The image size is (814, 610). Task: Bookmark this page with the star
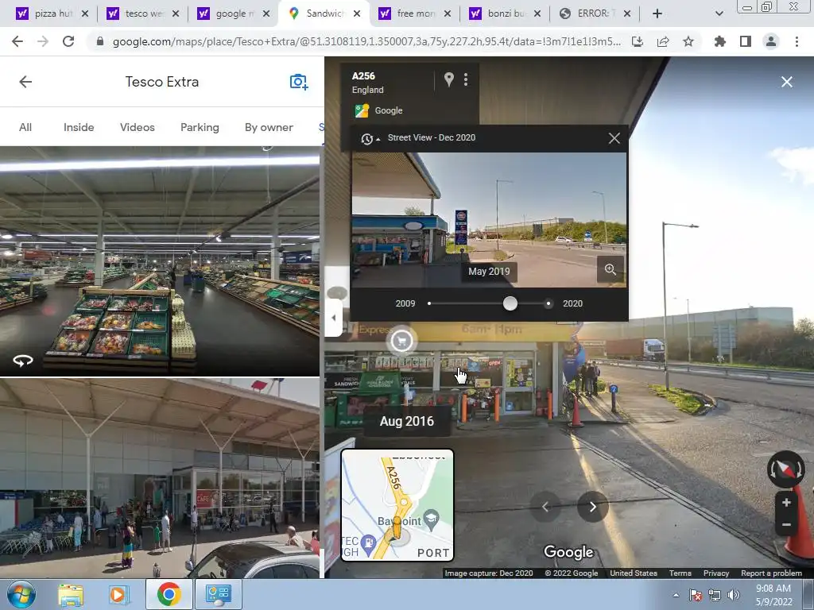click(x=688, y=41)
